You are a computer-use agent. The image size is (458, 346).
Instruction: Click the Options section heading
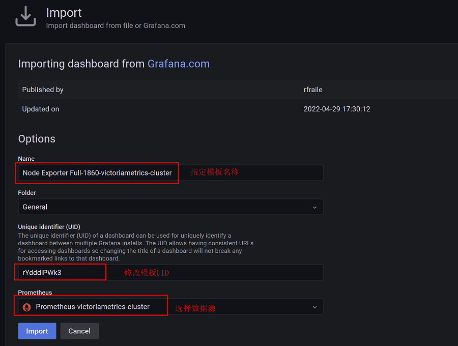[37, 139]
